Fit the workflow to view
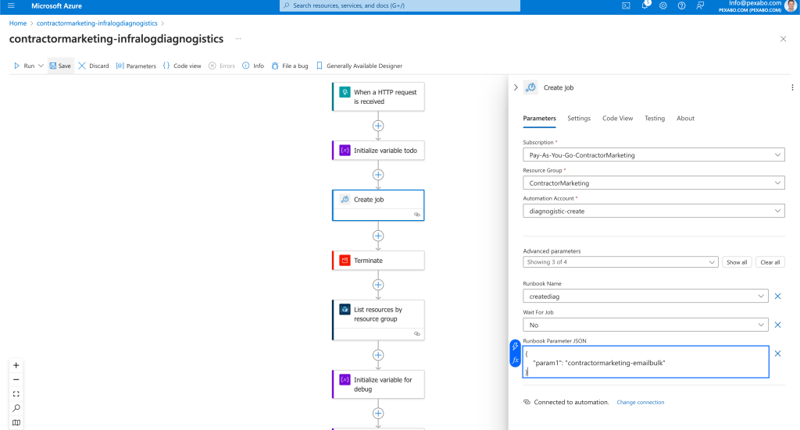The height and width of the screenshot is (430, 800). pyautogui.click(x=16, y=394)
